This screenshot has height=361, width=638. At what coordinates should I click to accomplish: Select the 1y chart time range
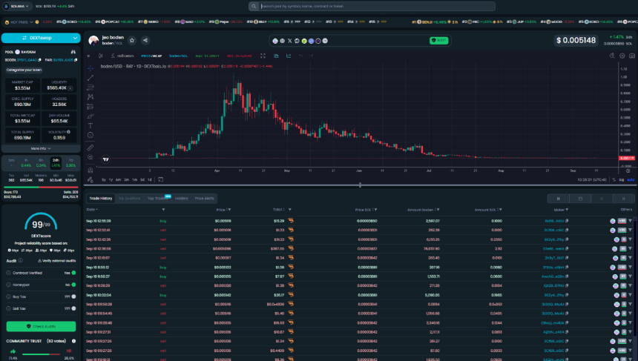click(x=111, y=179)
